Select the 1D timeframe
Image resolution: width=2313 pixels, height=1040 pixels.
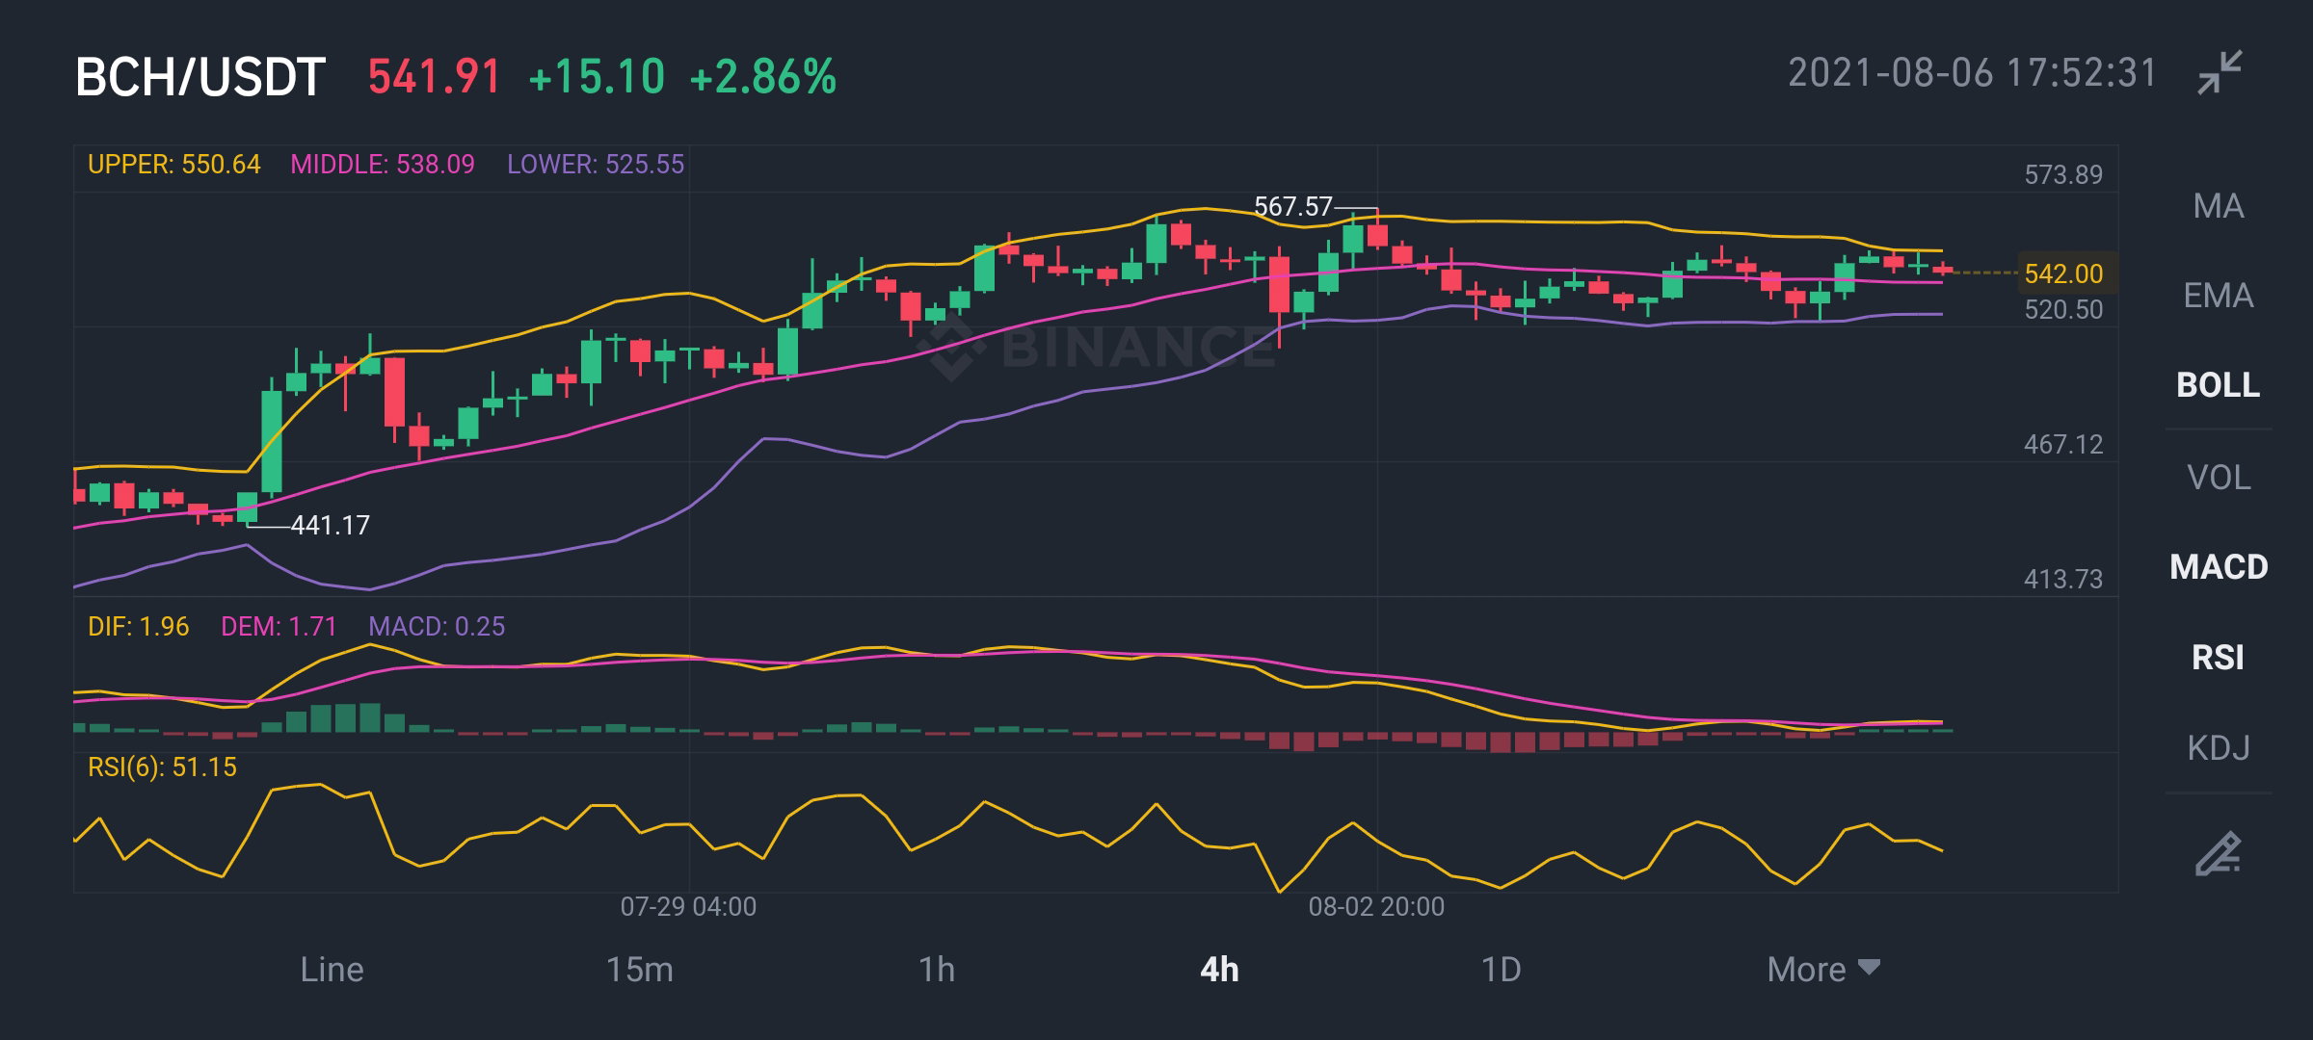1501,969
